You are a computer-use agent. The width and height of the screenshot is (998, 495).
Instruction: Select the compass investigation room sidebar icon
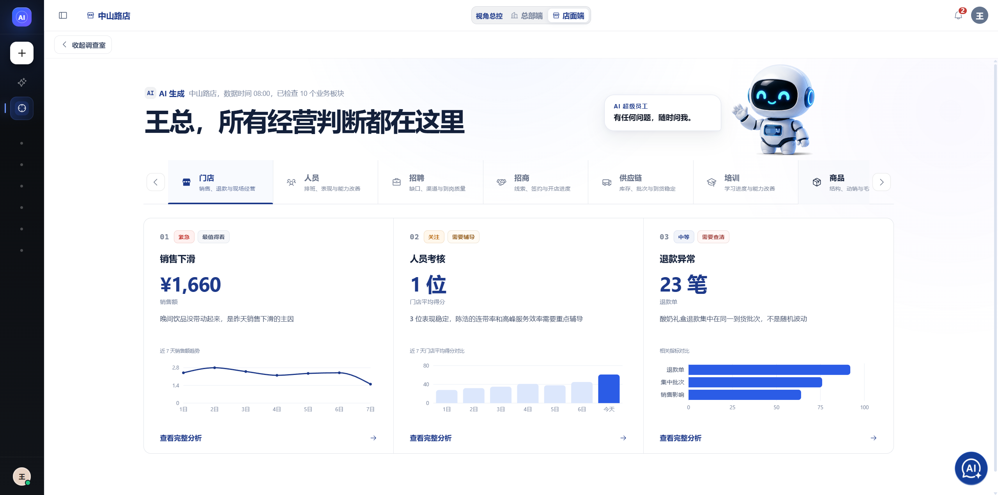[22, 108]
